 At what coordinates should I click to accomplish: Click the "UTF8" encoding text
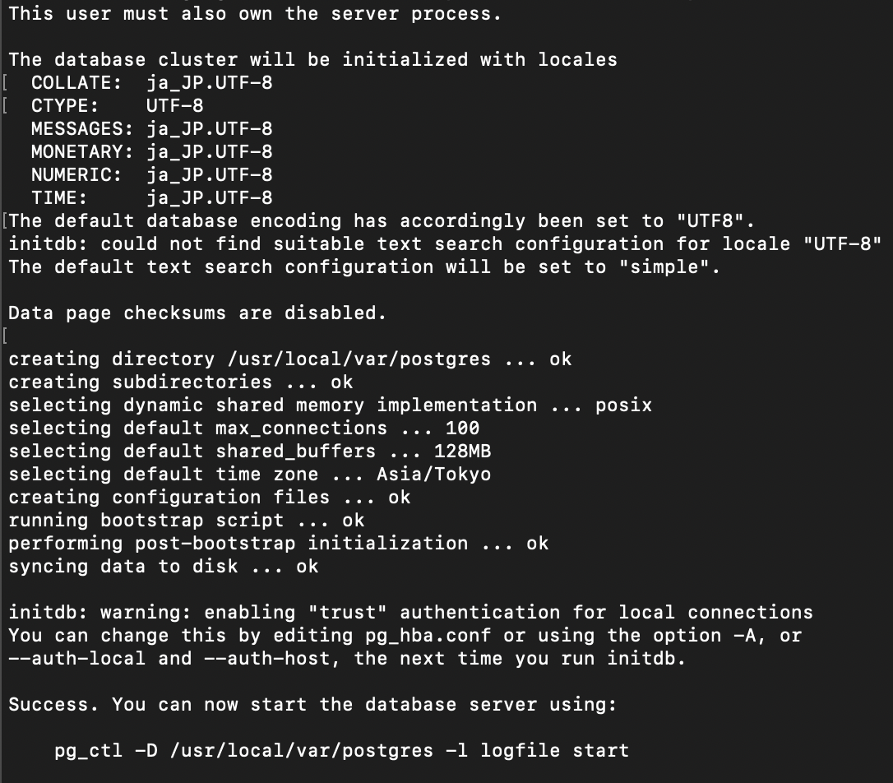pos(710,221)
